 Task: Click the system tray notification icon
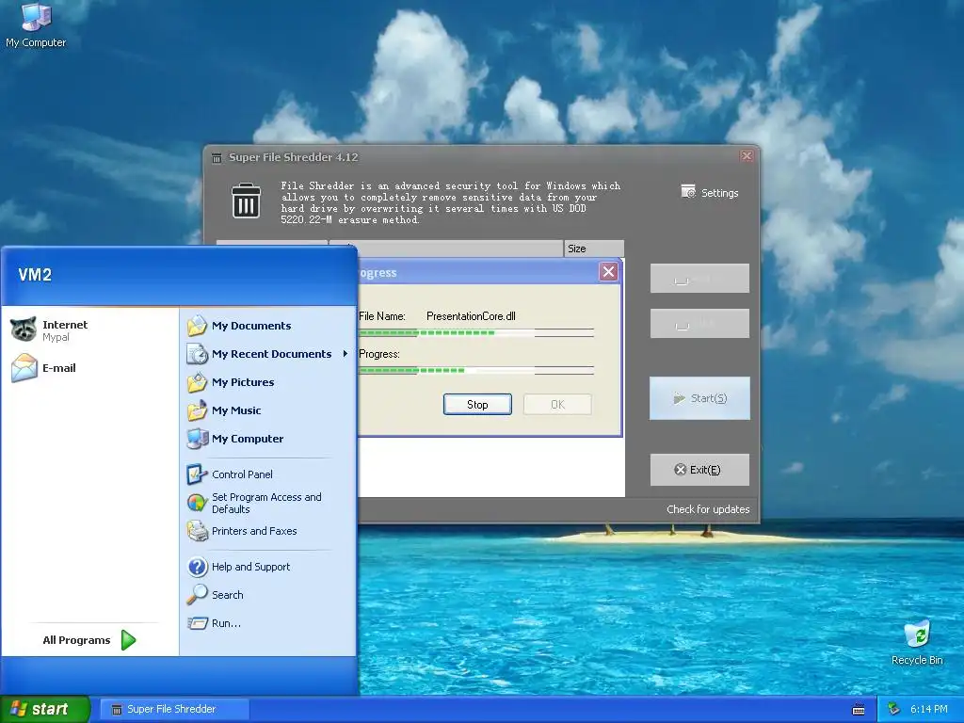(894, 709)
